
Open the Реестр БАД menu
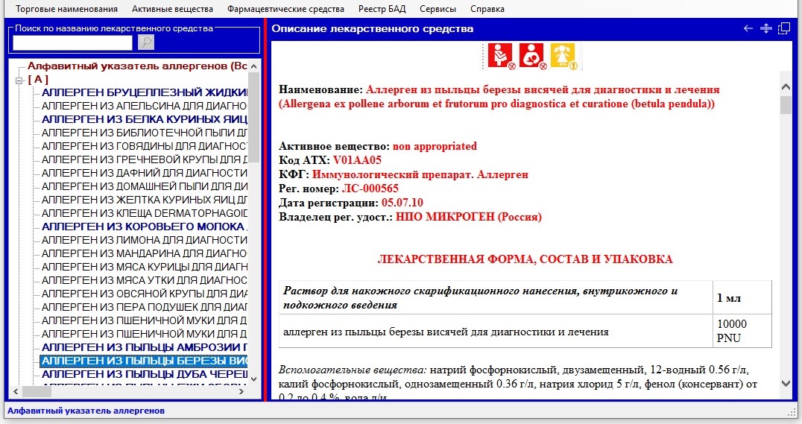tap(382, 9)
